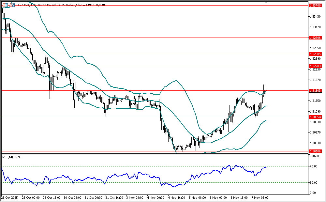Click the One Click Trading icon
Viewport: 326px width, 202px height.
coord(12,5)
